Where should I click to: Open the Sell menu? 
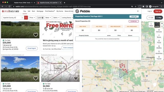(29, 11)
